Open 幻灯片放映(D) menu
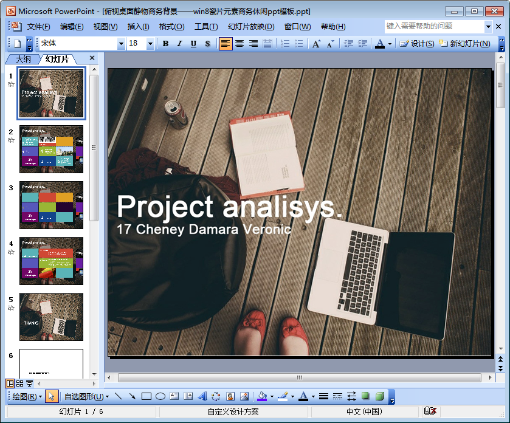Viewport: 510px width, 423px height. tap(251, 27)
